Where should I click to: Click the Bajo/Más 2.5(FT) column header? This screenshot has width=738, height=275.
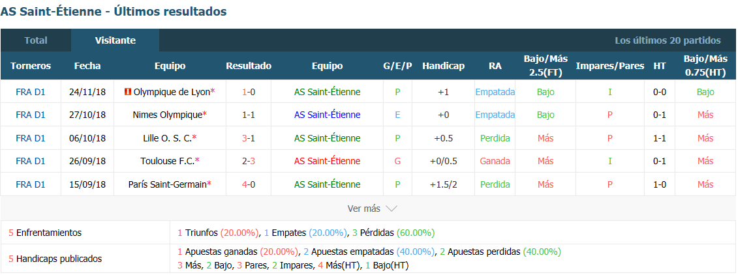(x=546, y=66)
